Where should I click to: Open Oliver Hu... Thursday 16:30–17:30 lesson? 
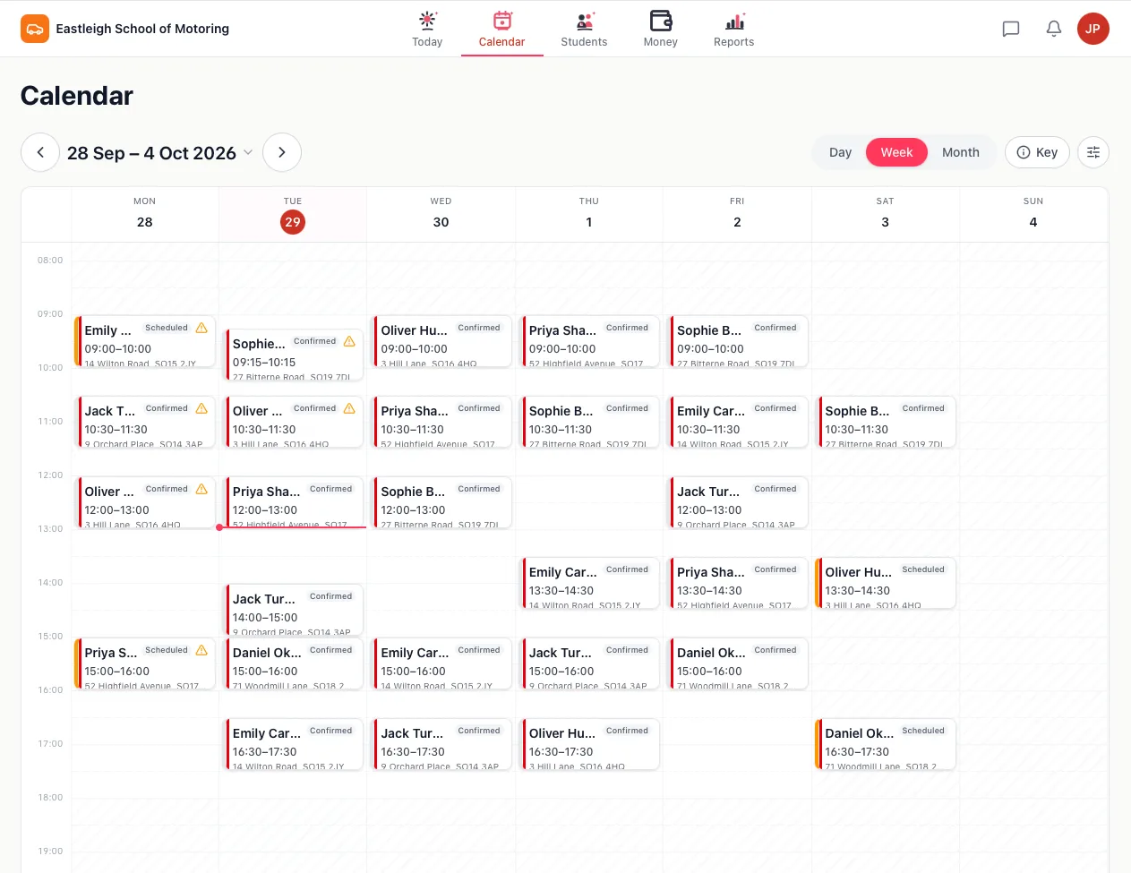[590, 744]
